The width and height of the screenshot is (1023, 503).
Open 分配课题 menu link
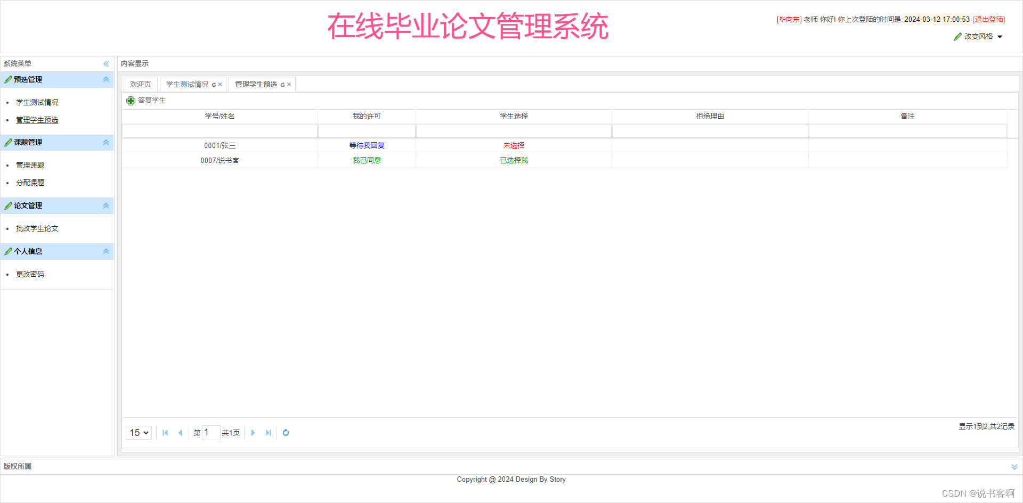click(30, 183)
